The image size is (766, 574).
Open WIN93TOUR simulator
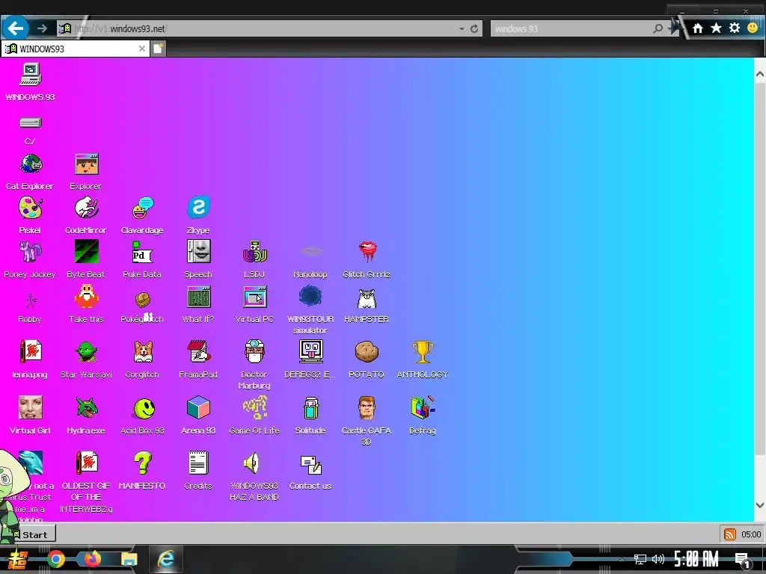pyautogui.click(x=310, y=296)
